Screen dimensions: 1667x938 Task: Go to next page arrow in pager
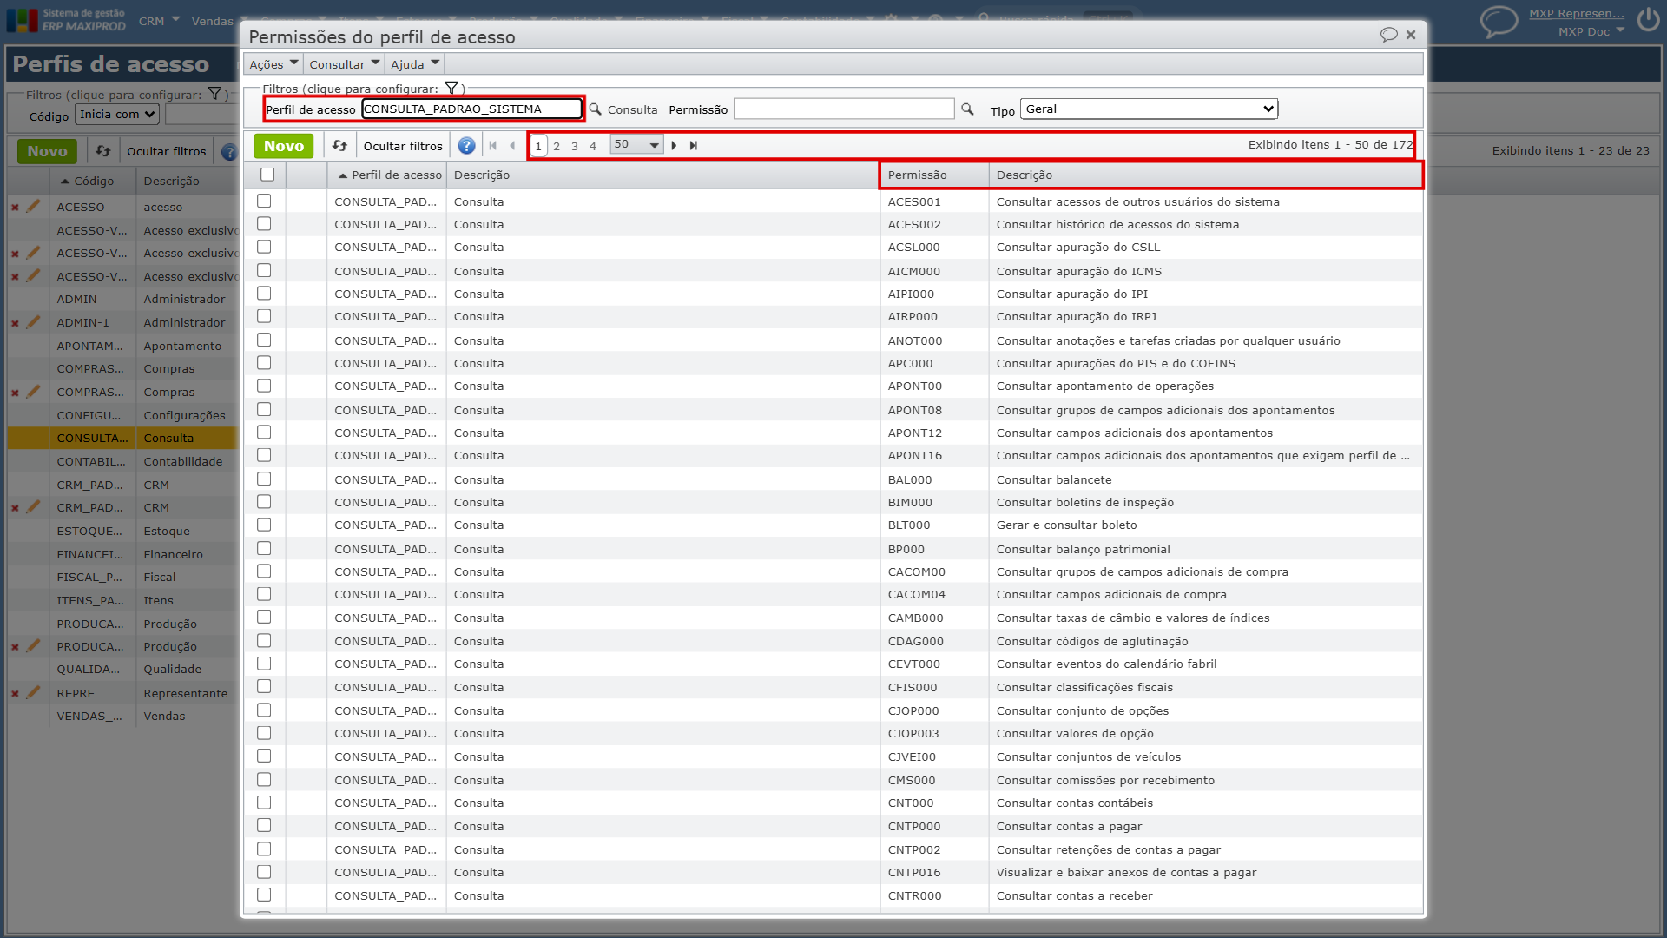pyautogui.click(x=674, y=146)
